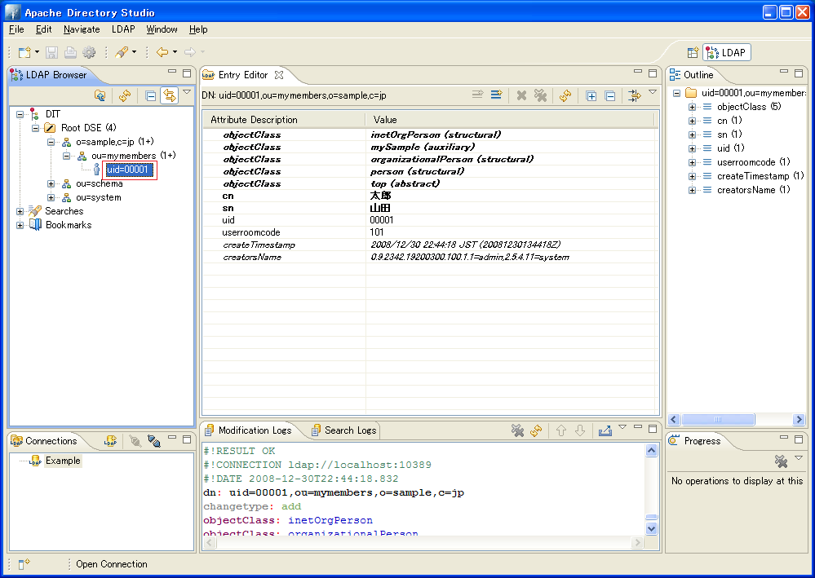Click the flashlight Search icon

[x=122, y=52]
